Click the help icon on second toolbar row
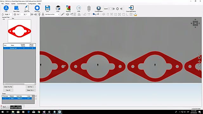This screenshot has width=203, height=114. [x=135, y=14]
